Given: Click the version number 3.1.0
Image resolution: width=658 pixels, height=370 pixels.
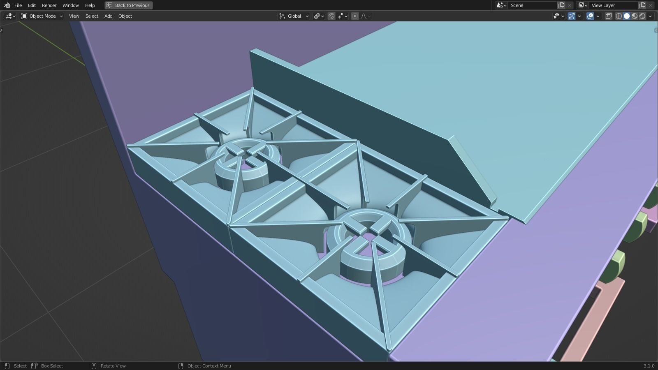Looking at the screenshot, I should click(649, 366).
